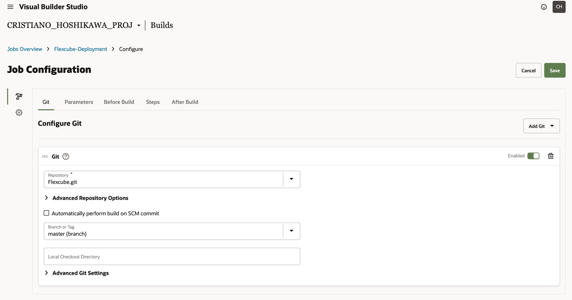Disable the Git configuration Enabled toggle

tap(533, 156)
